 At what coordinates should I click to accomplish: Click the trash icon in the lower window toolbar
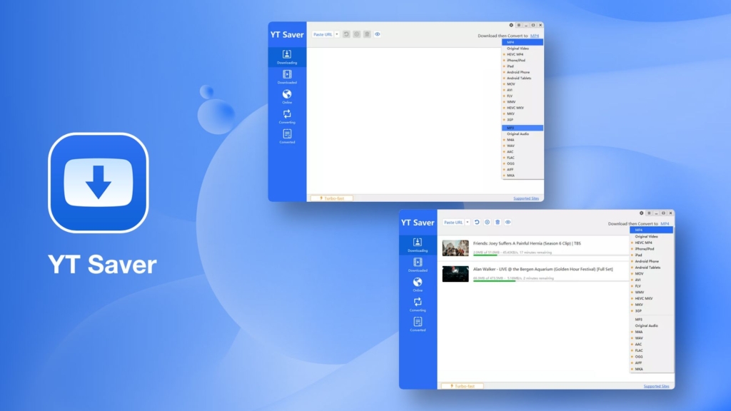click(x=498, y=223)
